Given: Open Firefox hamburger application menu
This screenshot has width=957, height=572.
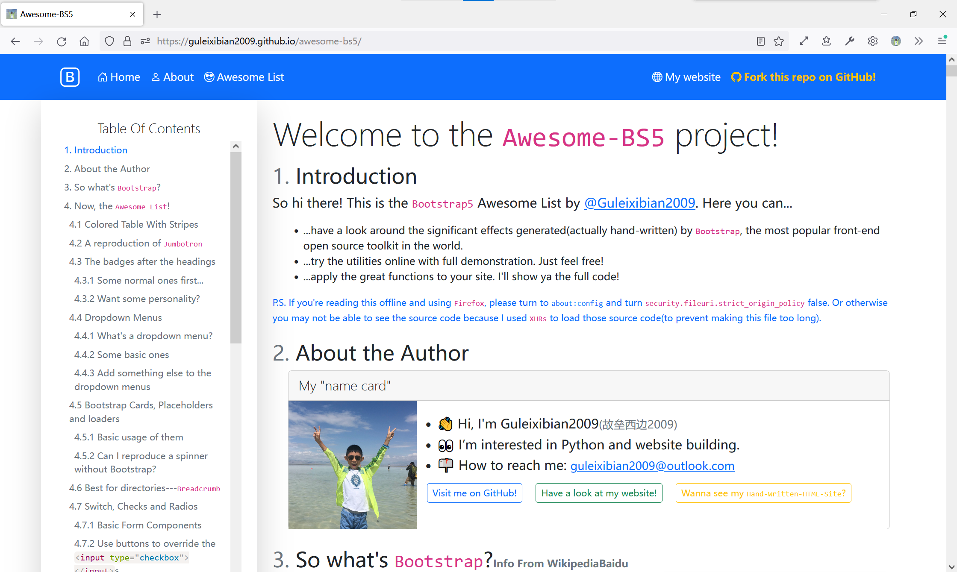Looking at the screenshot, I should 942,41.
